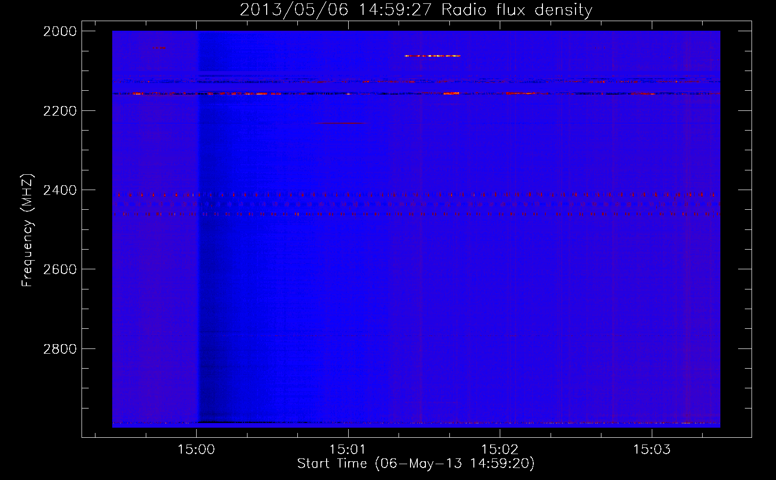Click the 15:02 time tick label
The image size is (776, 480).
click(500, 450)
